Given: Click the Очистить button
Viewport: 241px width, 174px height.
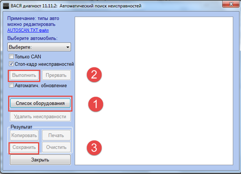Looking at the screenshot, I should click(x=56, y=147).
